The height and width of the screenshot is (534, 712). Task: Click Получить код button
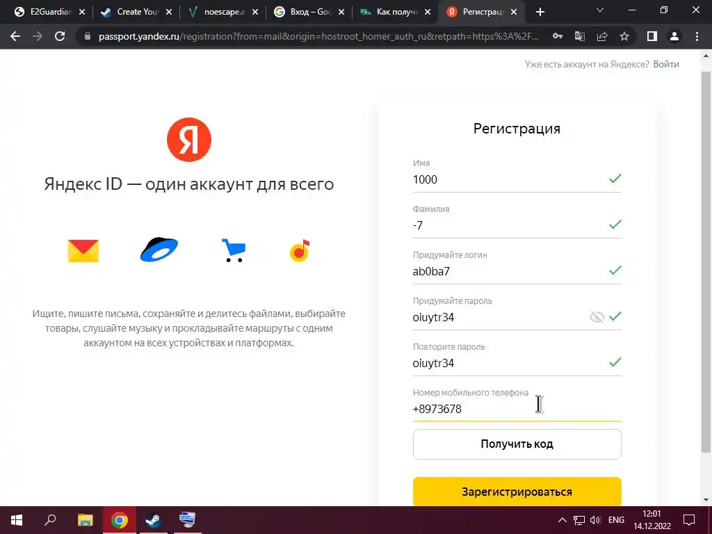517,444
